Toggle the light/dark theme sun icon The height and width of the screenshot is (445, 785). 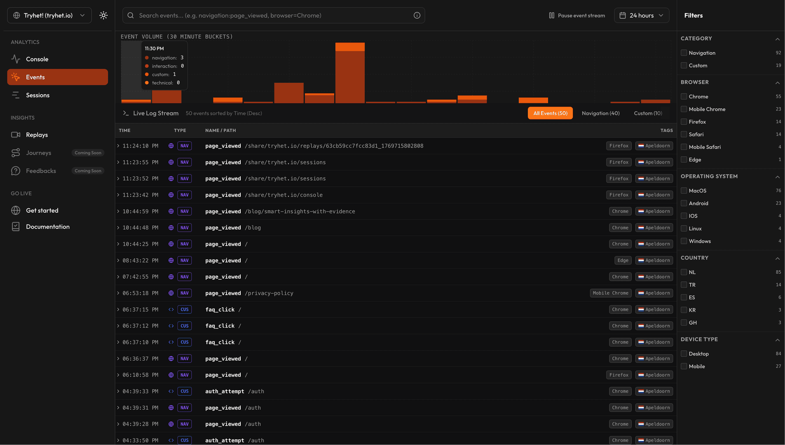(103, 15)
